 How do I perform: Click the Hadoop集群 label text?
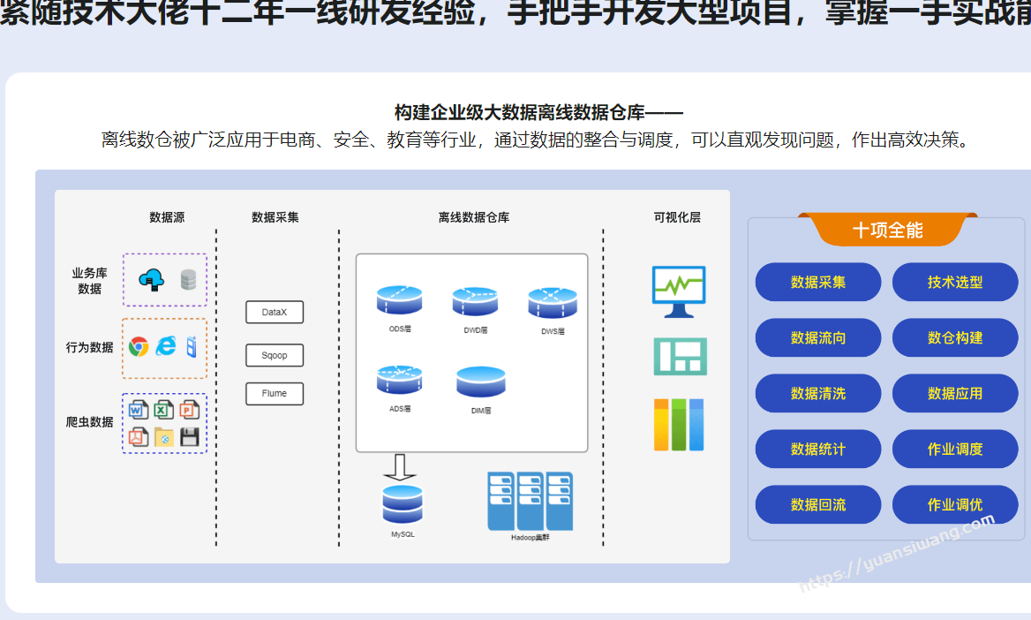(x=530, y=538)
